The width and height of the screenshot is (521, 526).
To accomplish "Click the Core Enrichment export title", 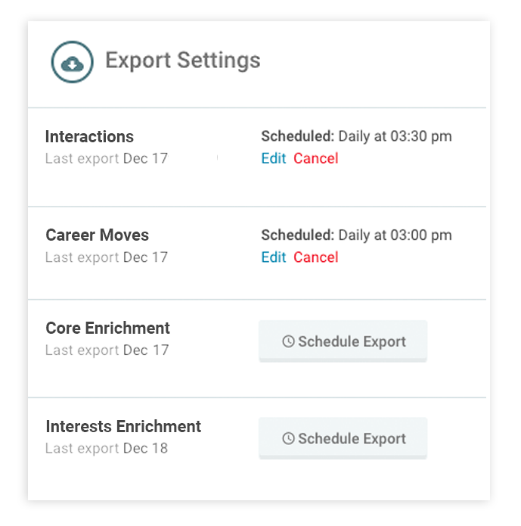I will (107, 328).
